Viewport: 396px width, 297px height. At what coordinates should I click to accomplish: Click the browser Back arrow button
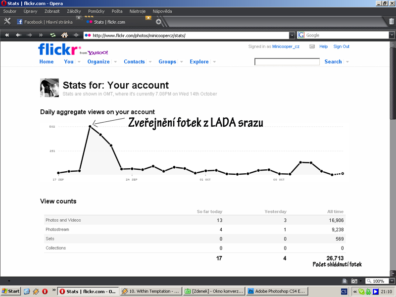click(x=18, y=35)
